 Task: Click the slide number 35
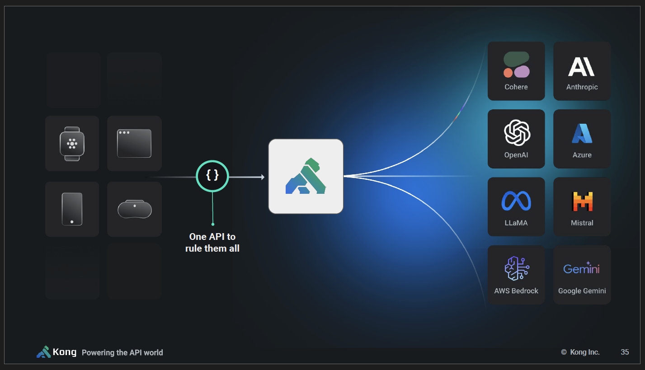[625, 352]
